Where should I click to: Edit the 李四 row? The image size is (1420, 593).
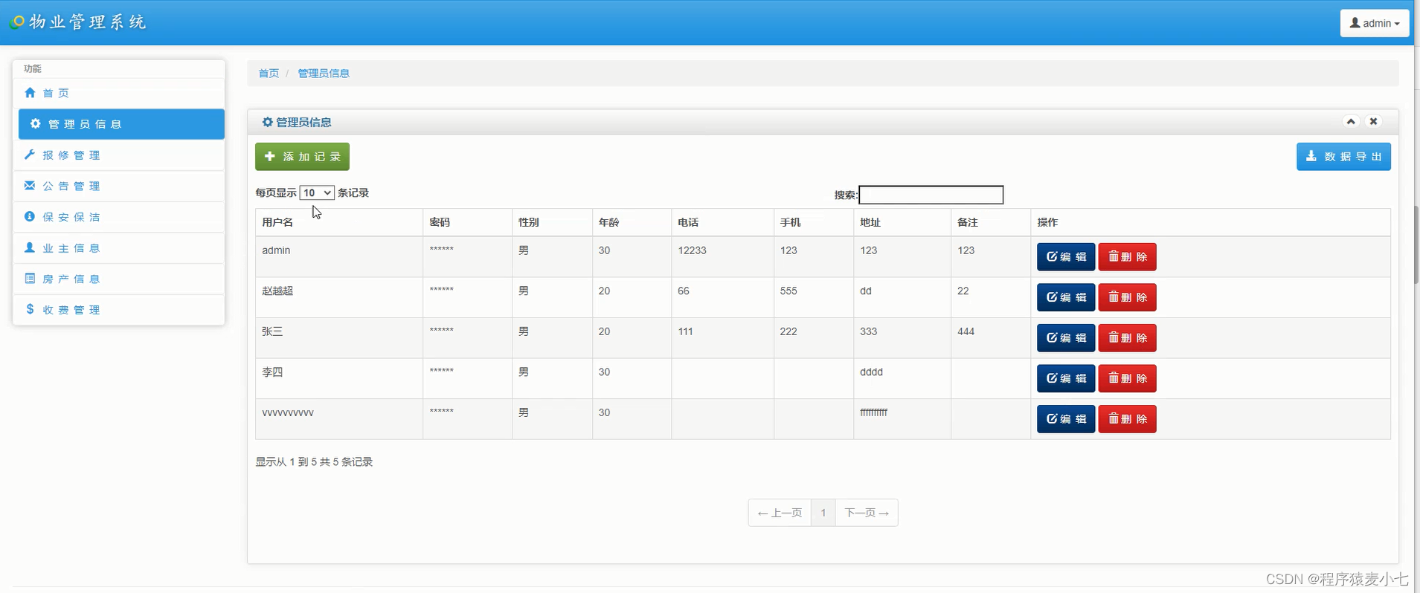[x=1066, y=378]
